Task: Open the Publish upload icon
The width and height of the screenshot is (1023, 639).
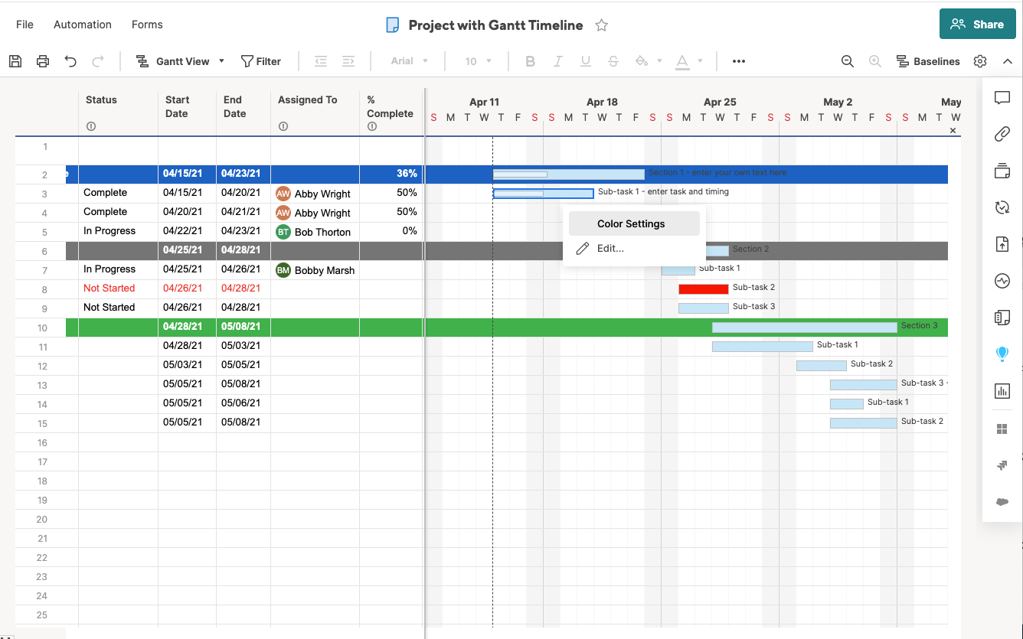Action: coord(1002,244)
